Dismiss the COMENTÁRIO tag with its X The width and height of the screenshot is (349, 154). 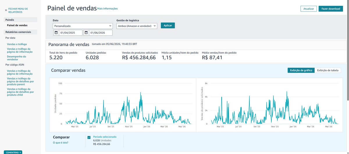[20, 152]
